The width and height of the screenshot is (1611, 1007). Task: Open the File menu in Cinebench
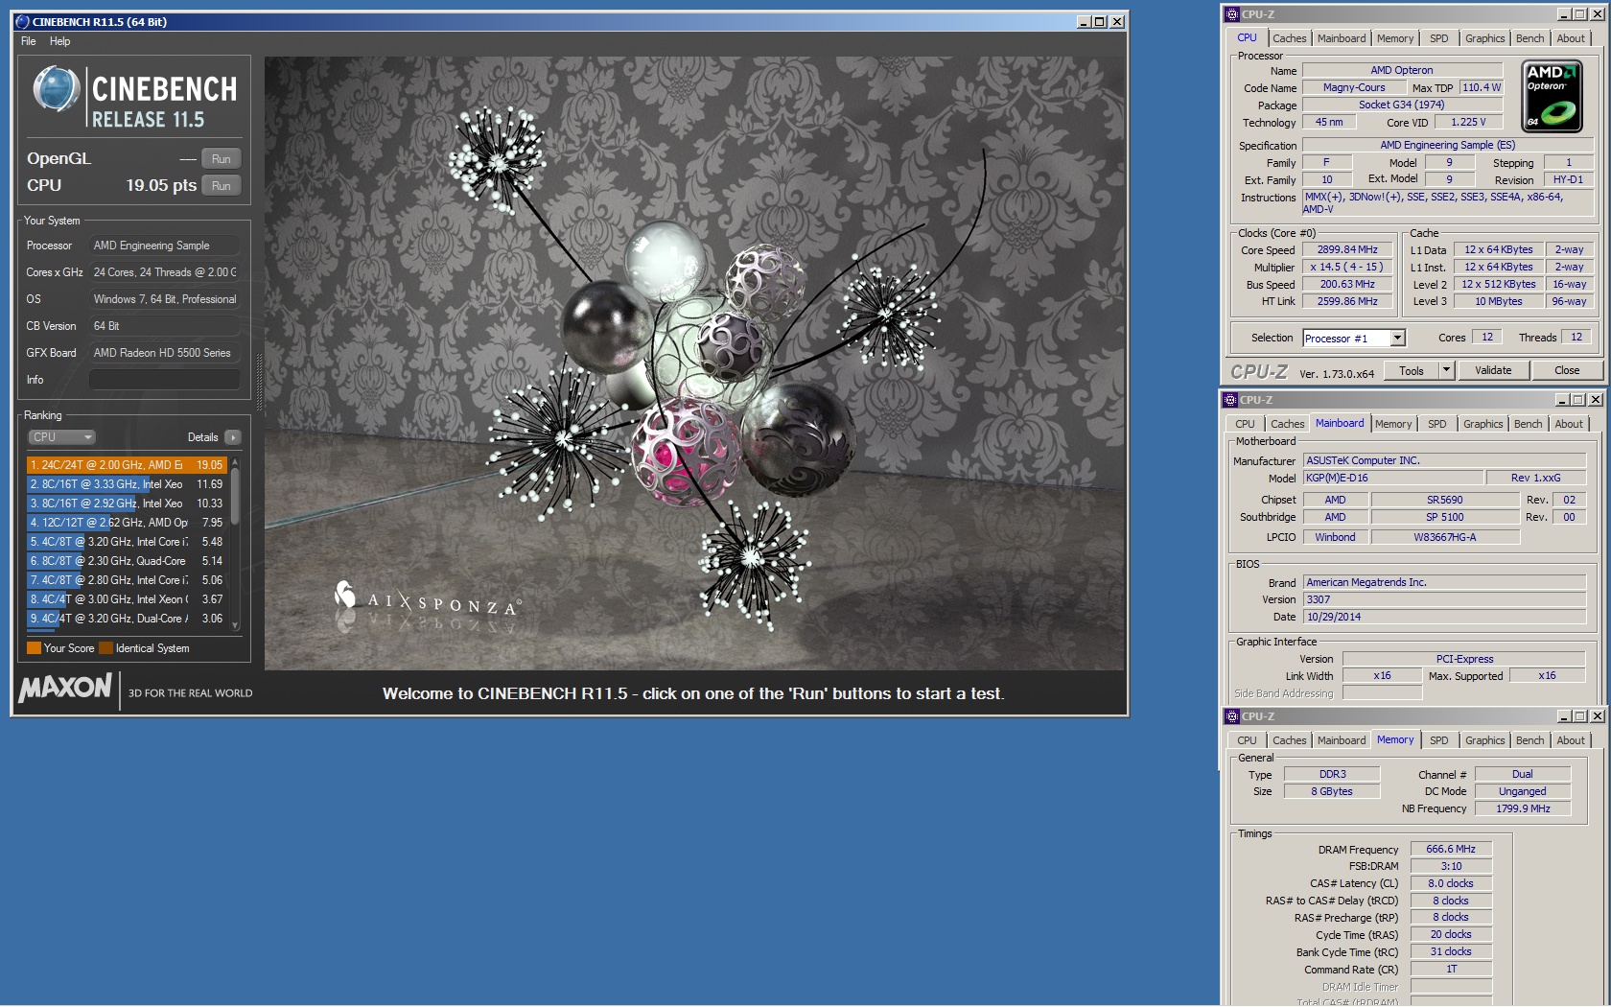point(29,41)
